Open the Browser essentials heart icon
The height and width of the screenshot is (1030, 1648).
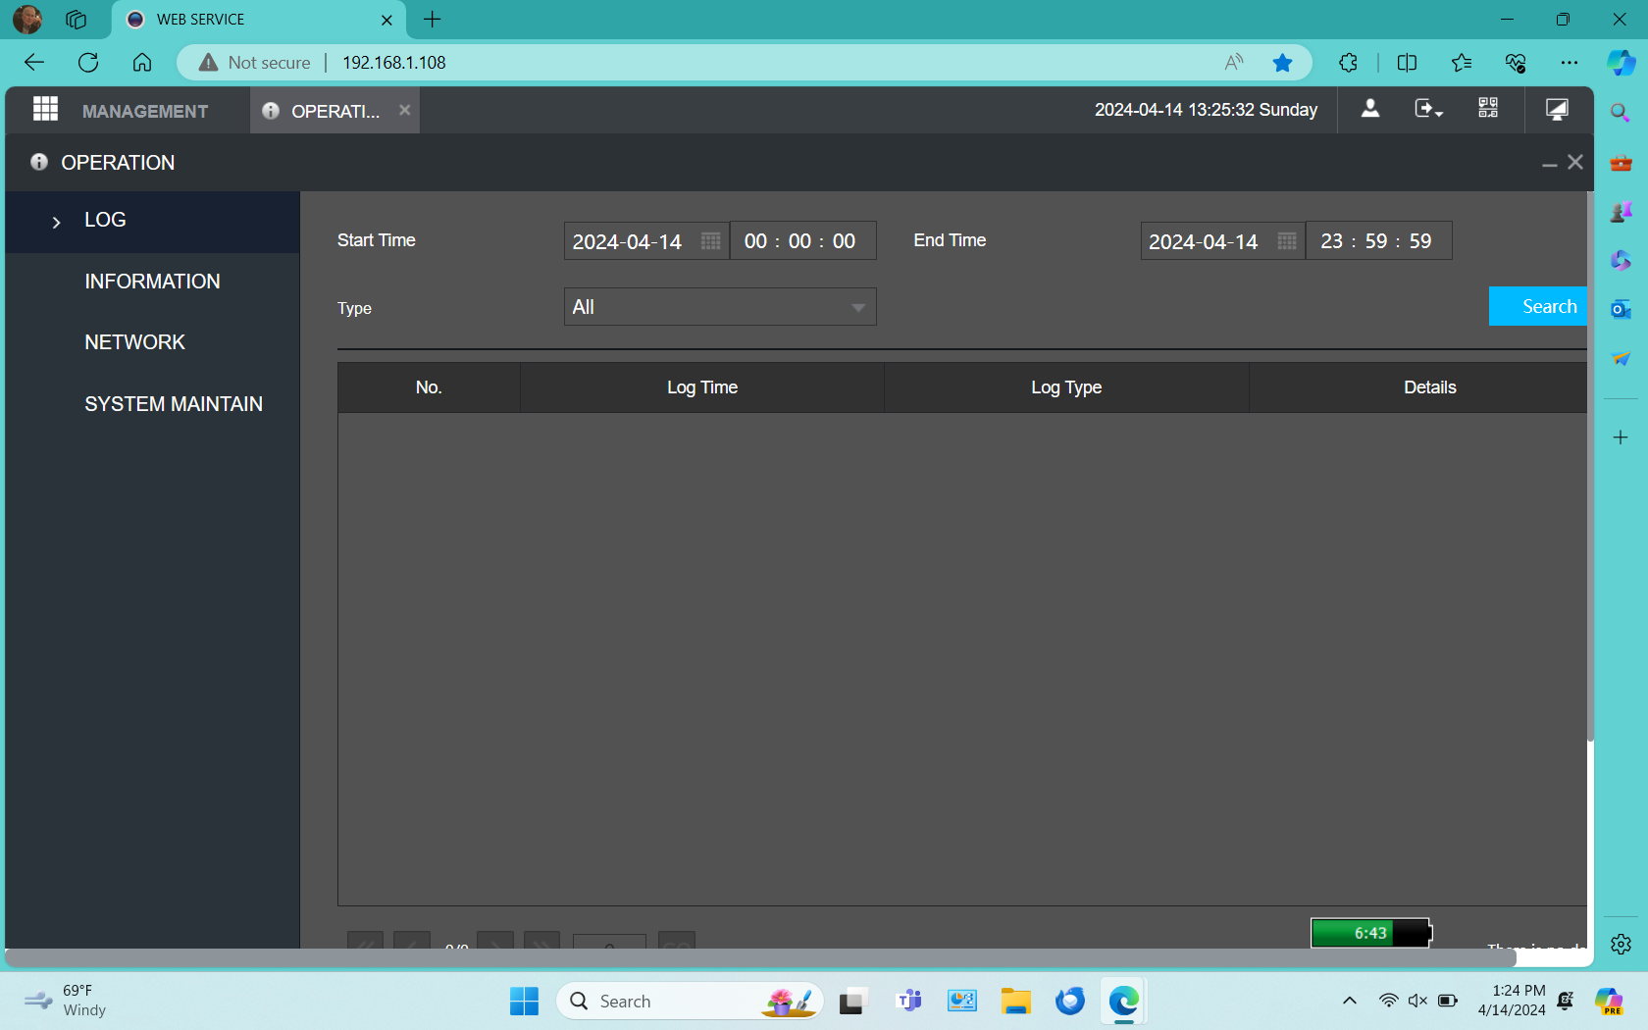click(1516, 63)
